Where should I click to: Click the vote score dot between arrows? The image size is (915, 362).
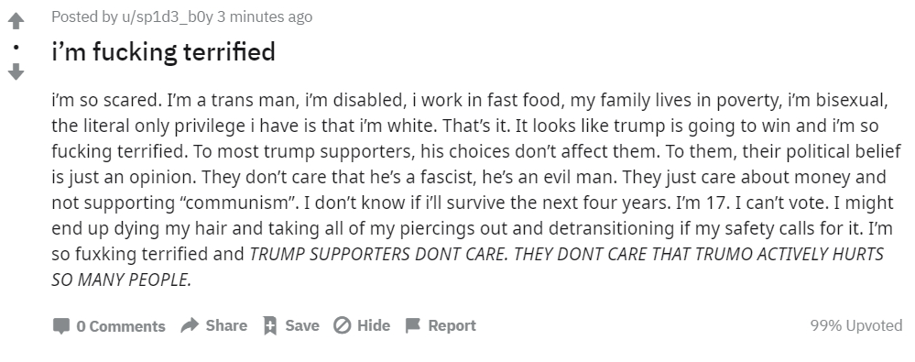tap(16, 47)
